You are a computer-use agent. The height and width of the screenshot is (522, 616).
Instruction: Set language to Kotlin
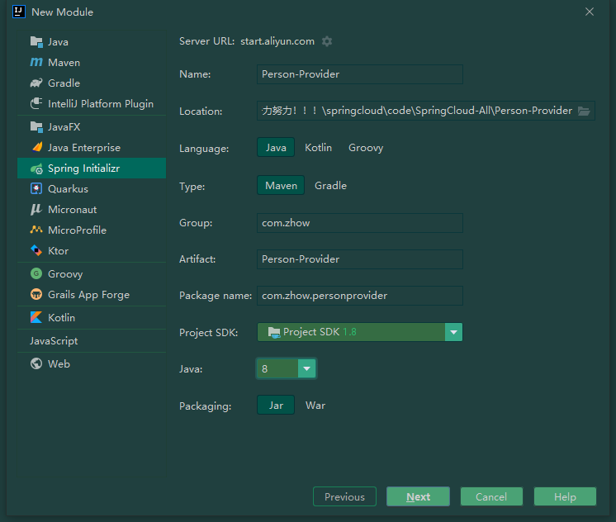click(318, 147)
